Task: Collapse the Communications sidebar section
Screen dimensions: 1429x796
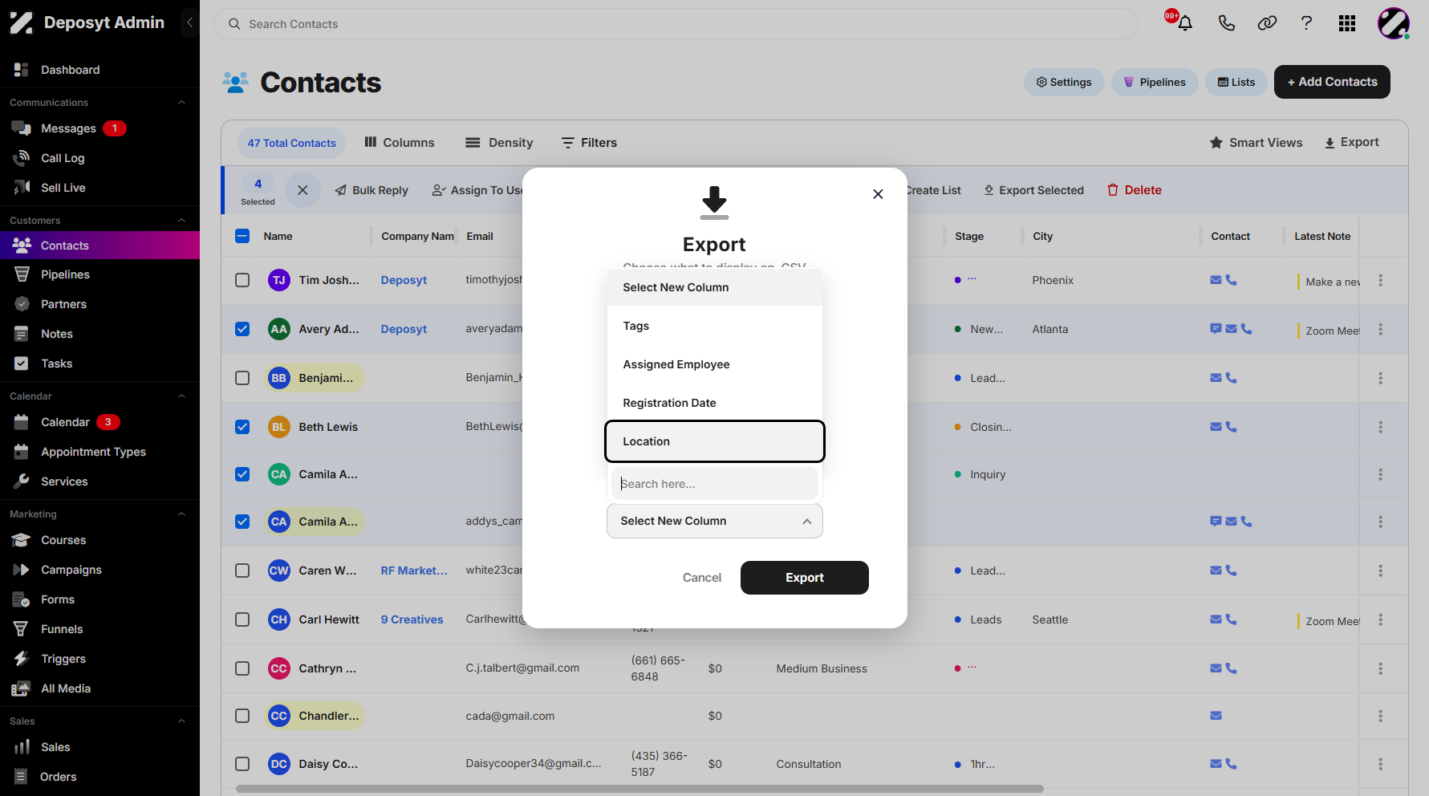Action: click(x=181, y=103)
